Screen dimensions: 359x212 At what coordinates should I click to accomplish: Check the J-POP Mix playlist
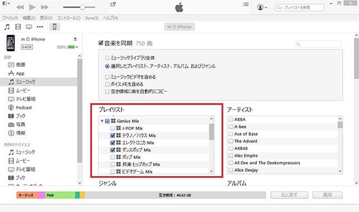[112, 128]
